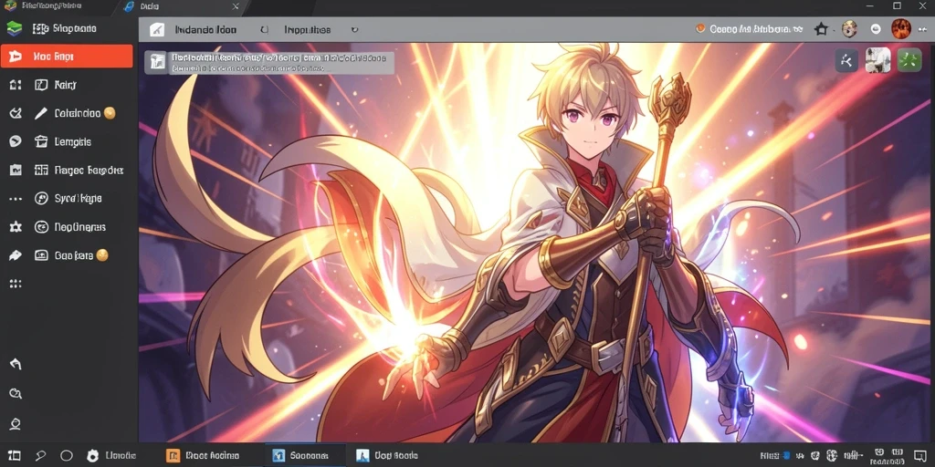Open the blond character avatar in the toolbar

tap(849, 28)
